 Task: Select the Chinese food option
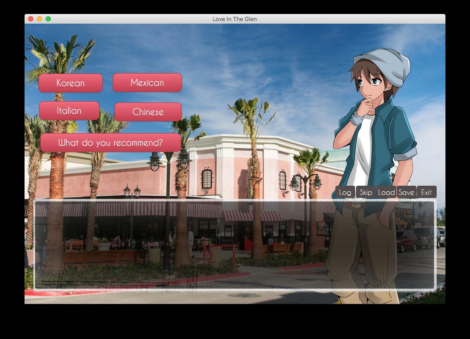[147, 112]
